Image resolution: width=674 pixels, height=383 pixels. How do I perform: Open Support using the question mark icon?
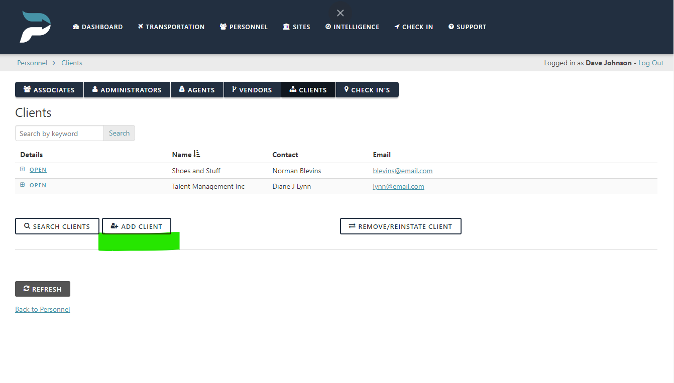point(453,27)
